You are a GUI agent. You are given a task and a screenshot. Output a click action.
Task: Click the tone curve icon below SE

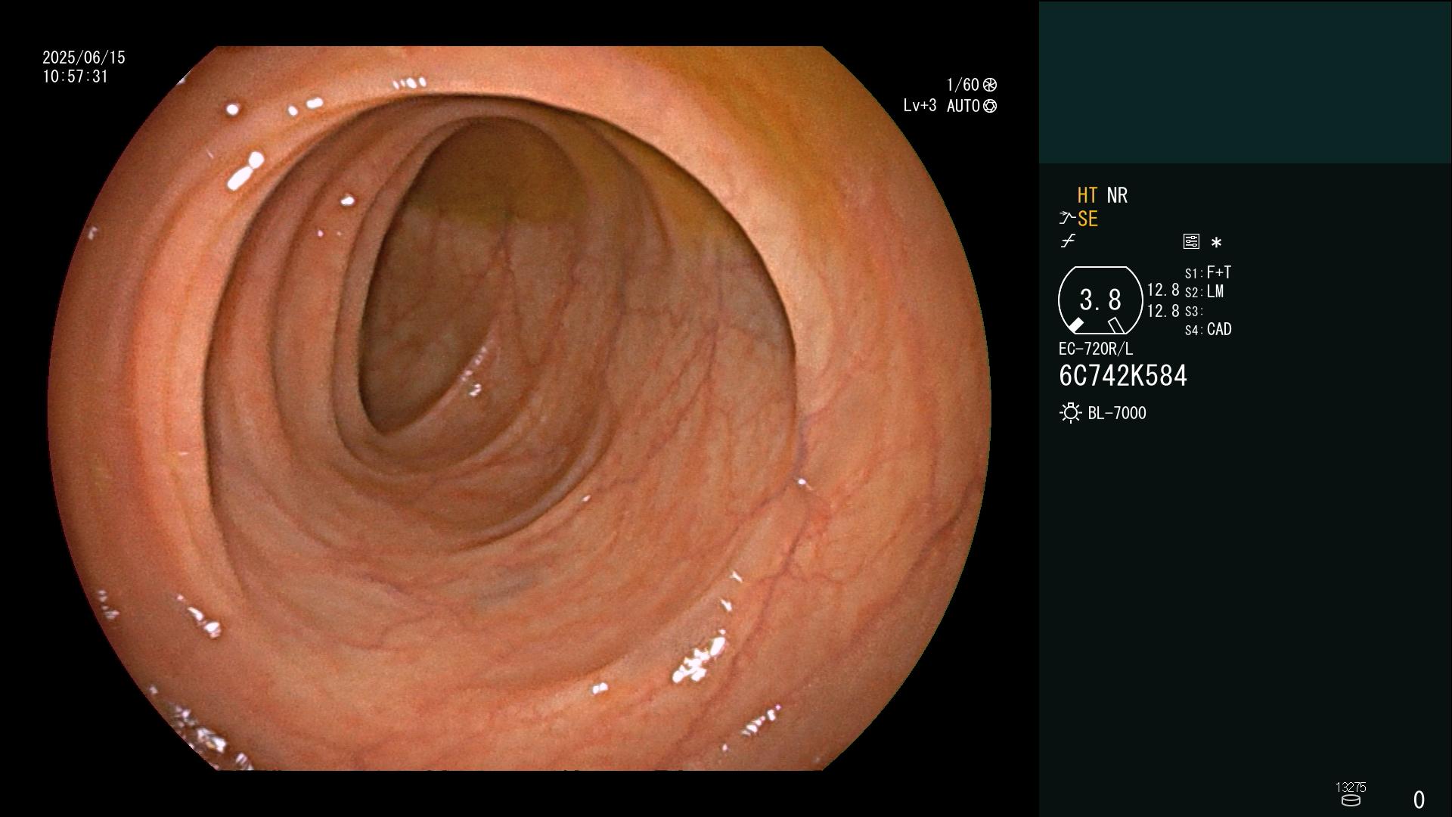pyautogui.click(x=1068, y=241)
